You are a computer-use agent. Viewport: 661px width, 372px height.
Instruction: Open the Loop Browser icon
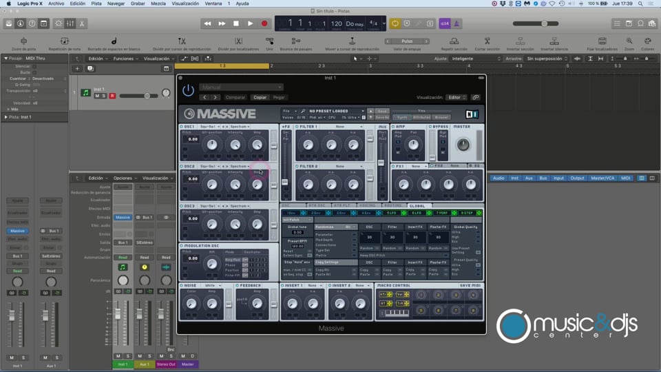tap(641, 23)
